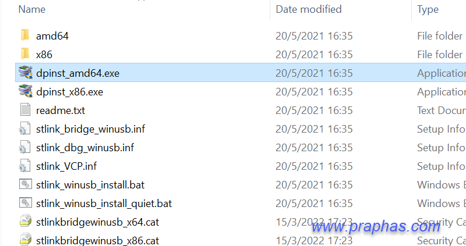Click the amd64 folder name
Image resolution: width=466 pixels, height=246 pixels.
[x=52, y=36]
